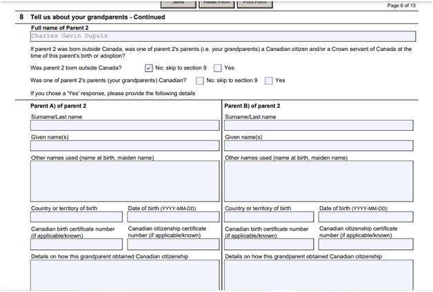433x292 pixels.
Task: Click the 'Page 6 of 13' text
Action: tap(401, 6)
